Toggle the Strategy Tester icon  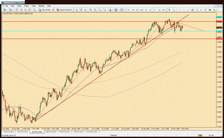click(34, 10)
